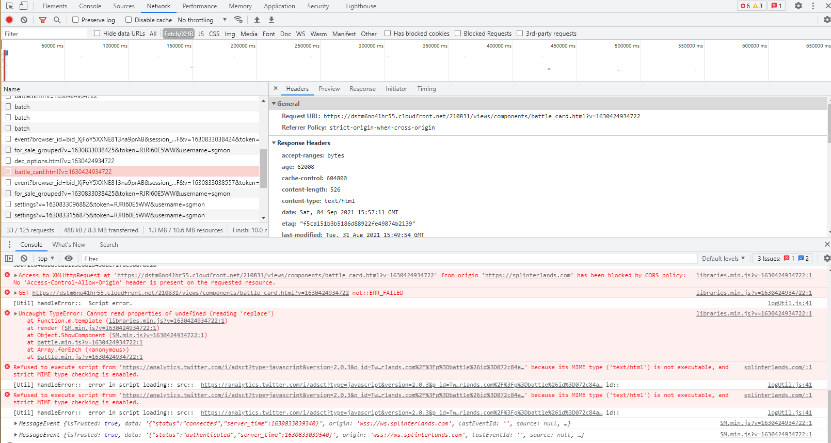Open the No throttling dropdown
This screenshot has height=443, width=831.
point(202,20)
